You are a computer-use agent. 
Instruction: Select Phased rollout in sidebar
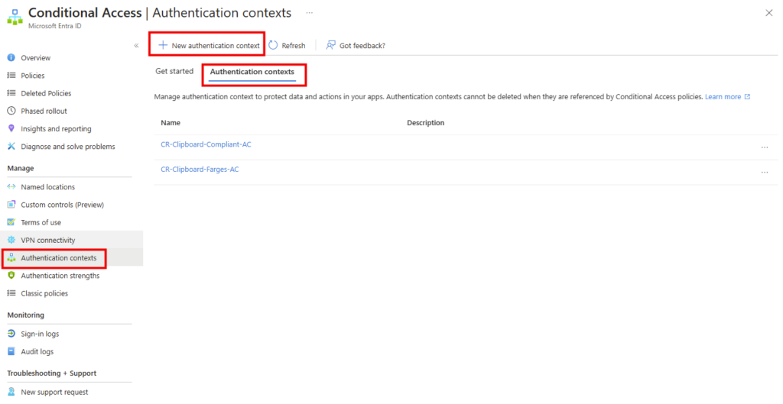click(x=44, y=111)
